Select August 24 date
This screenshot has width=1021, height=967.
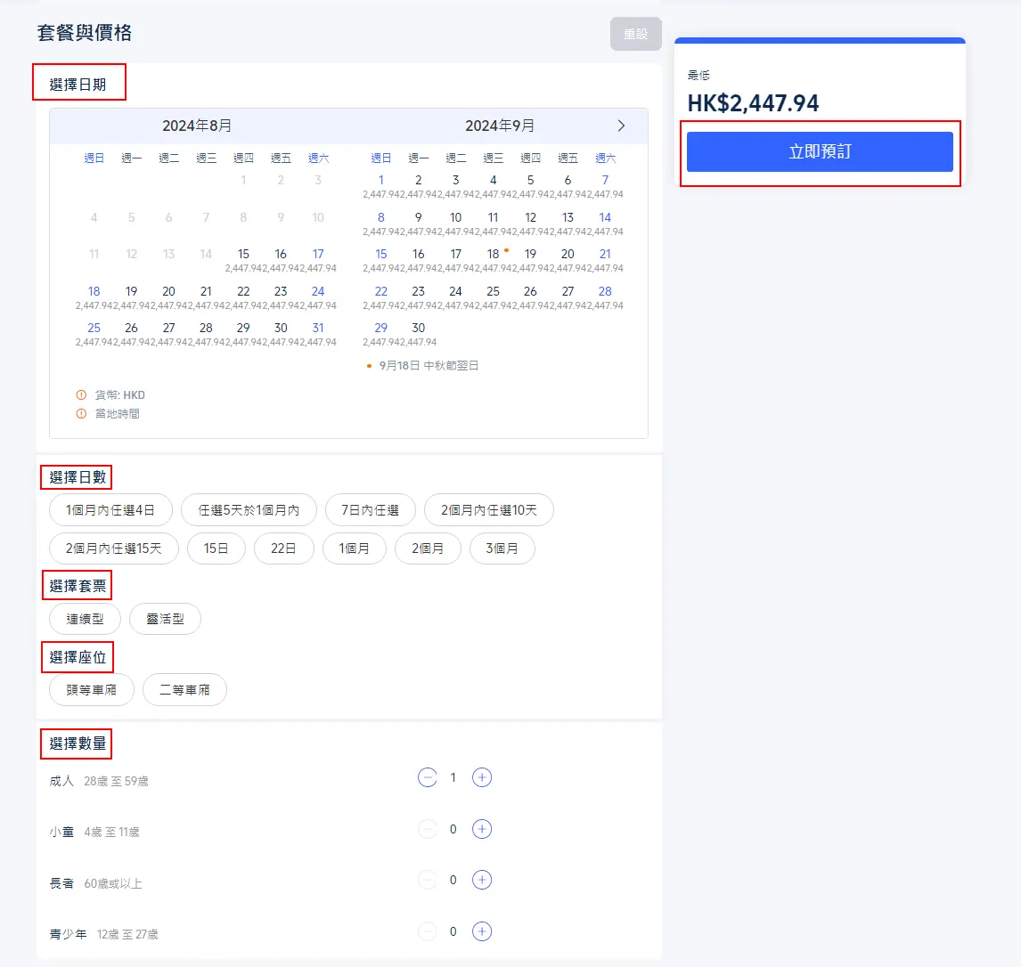click(318, 297)
